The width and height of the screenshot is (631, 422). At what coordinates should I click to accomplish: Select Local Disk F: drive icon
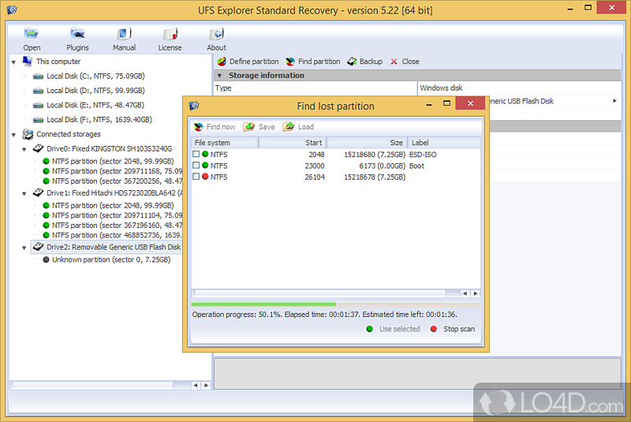coord(38,120)
